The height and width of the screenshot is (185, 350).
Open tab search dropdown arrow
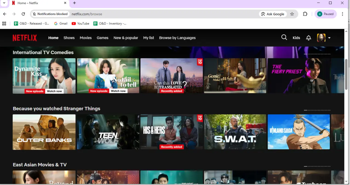click(4, 3)
